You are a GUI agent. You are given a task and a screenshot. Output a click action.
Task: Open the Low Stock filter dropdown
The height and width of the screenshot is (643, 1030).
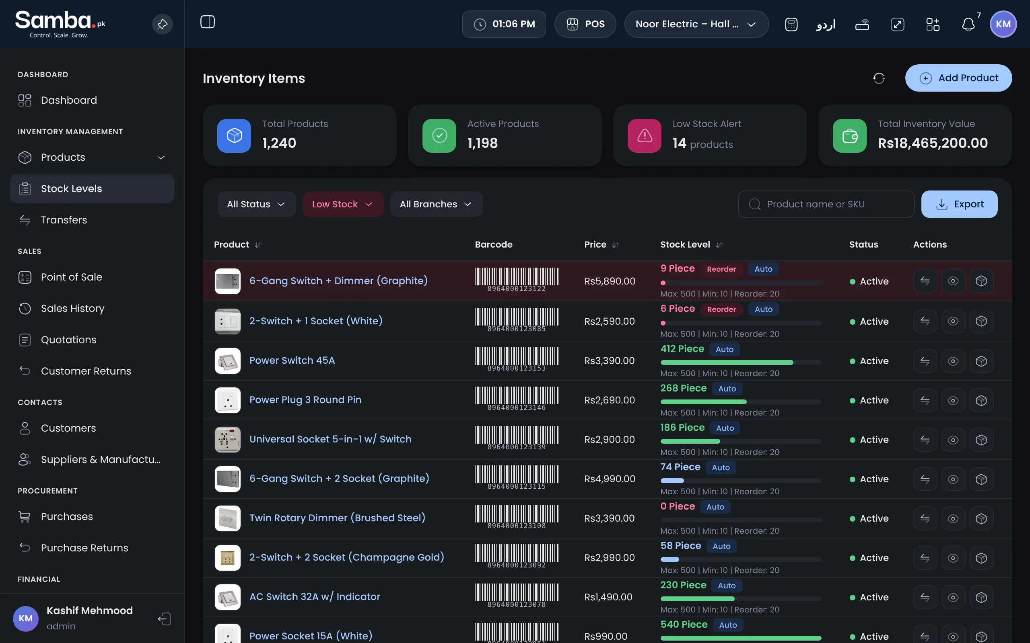[343, 204]
